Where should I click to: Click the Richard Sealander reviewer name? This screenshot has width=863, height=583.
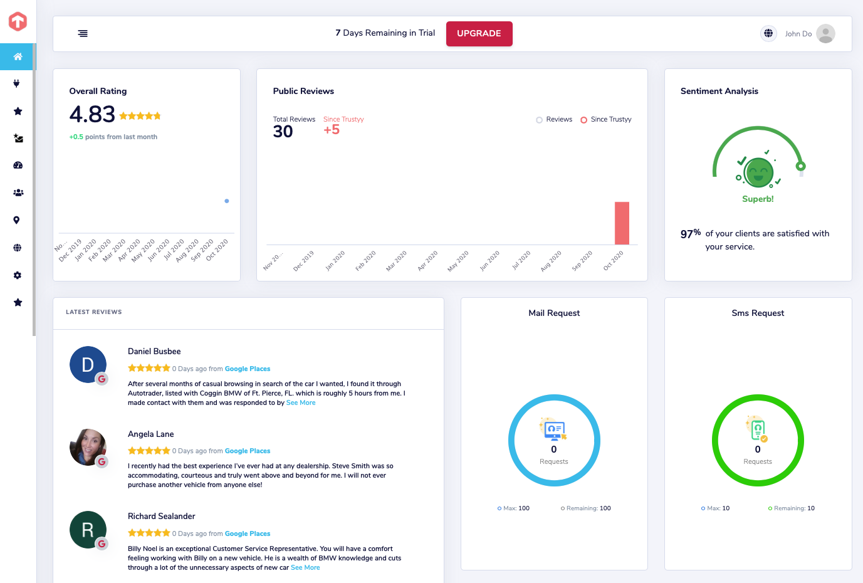pyautogui.click(x=162, y=517)
